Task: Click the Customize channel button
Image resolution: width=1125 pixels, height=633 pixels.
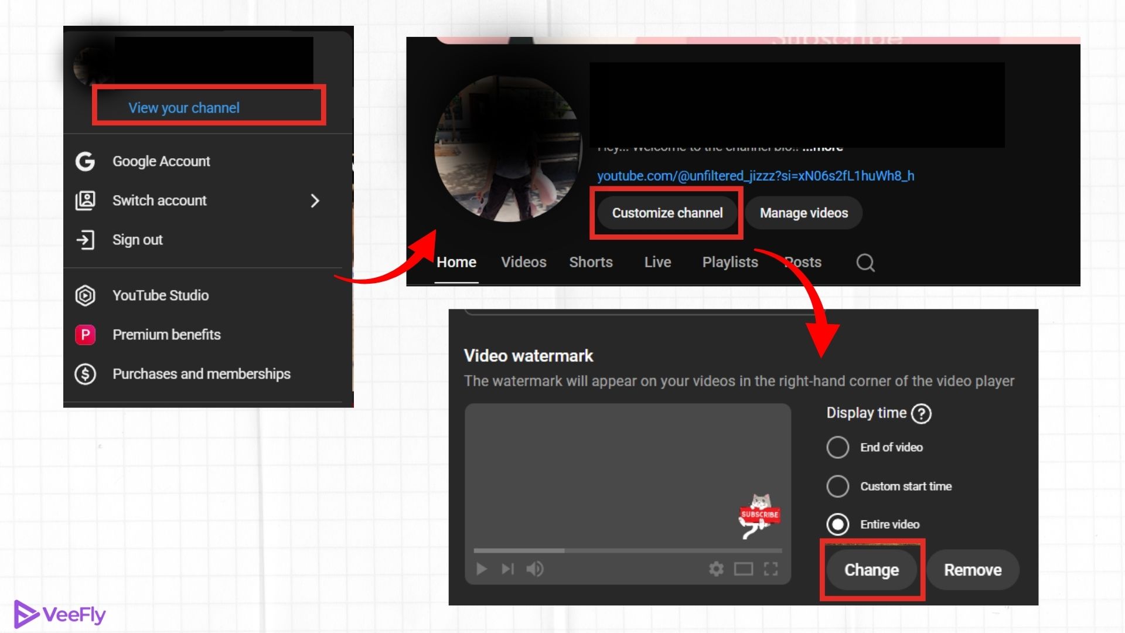Action: point(667,213)
